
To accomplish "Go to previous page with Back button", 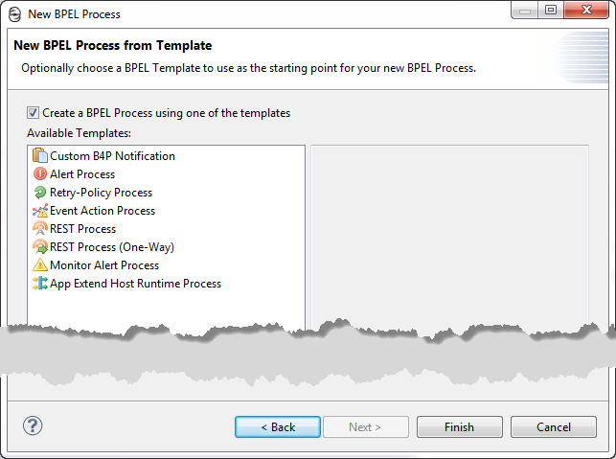I will pyautogui.click(x=278, y=426).
